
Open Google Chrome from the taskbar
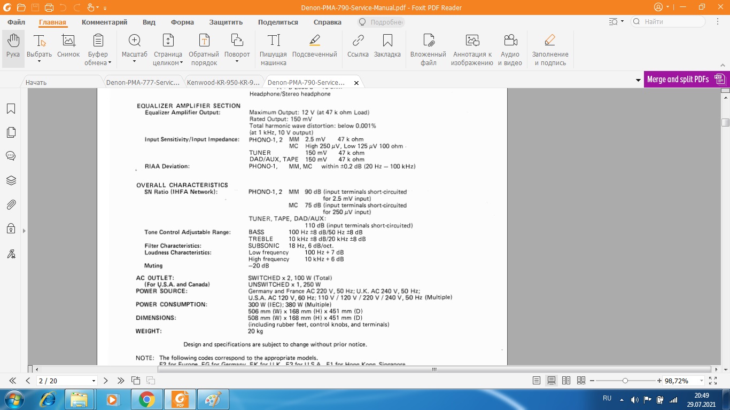click(x=147, y=399)
